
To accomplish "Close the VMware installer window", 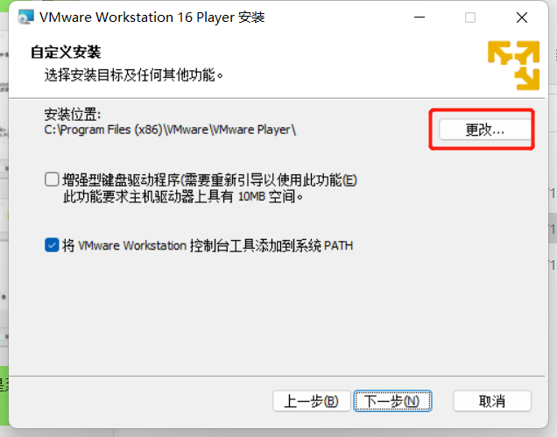I will (x=522, y=17).
